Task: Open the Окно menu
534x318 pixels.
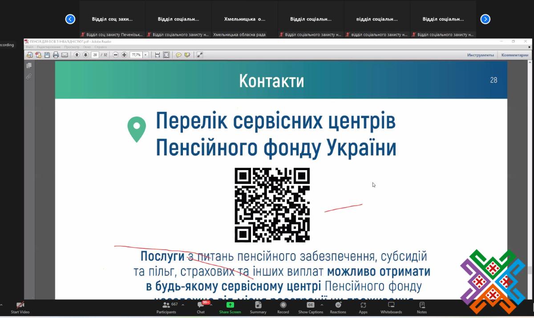Action: coord(87,47)
